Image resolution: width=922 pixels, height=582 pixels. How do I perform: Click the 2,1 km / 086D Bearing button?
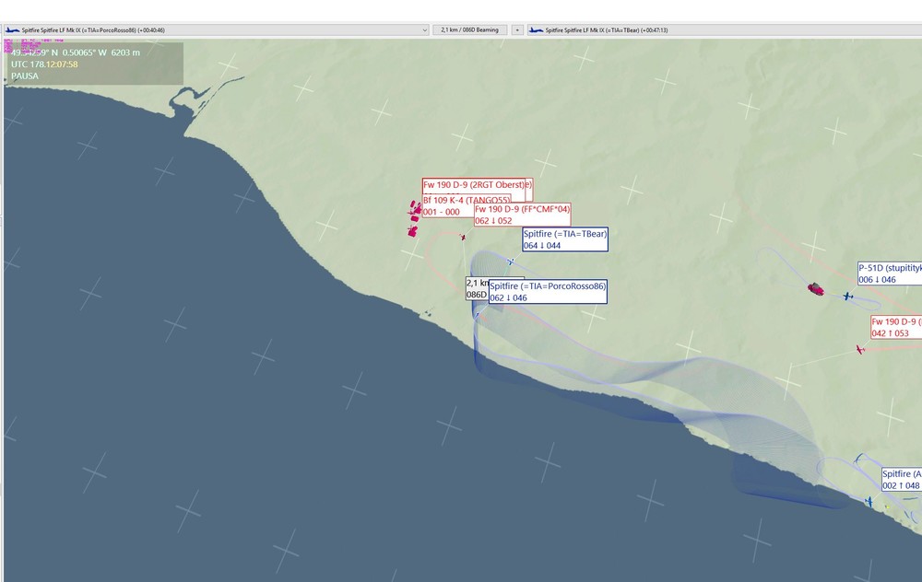(470, 30)
